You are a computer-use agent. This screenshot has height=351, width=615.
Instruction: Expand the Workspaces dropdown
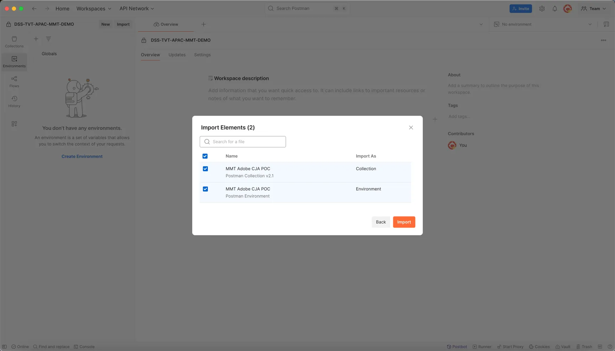coord(94,9)
